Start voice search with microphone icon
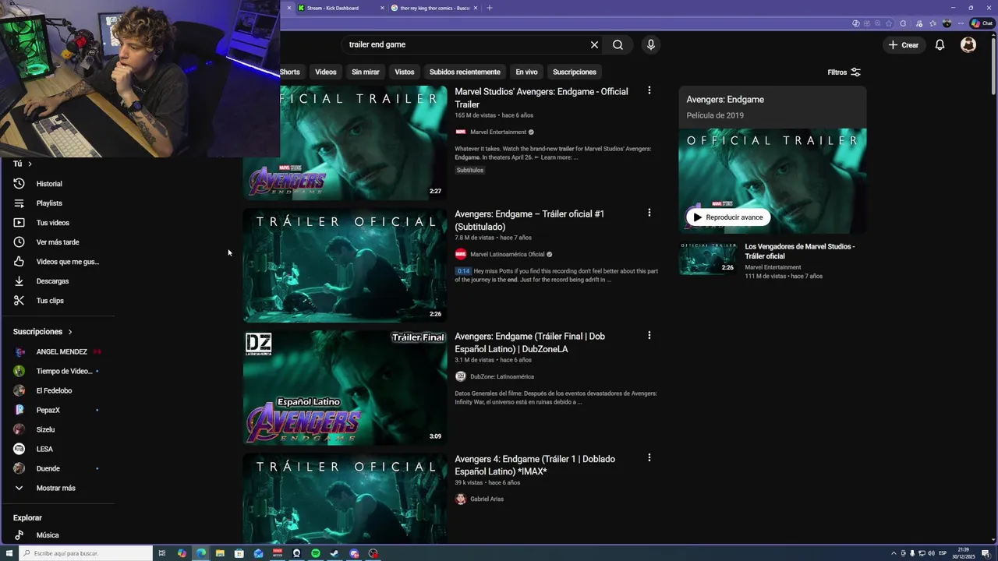 click(651, 44)
